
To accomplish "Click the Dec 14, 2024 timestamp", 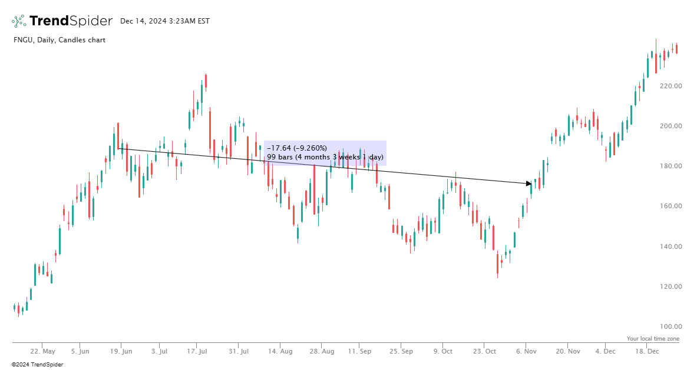I will click(164, 21).
